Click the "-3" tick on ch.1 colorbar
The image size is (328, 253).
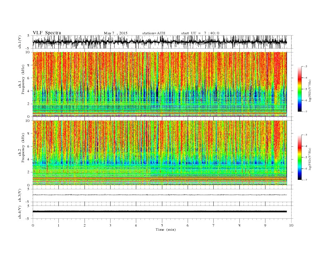[x=306, y=67]
